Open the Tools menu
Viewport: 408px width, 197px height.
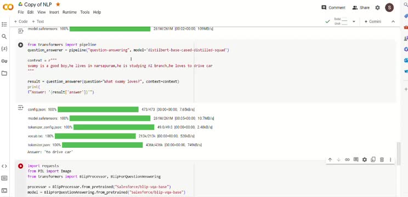(85, 12)
